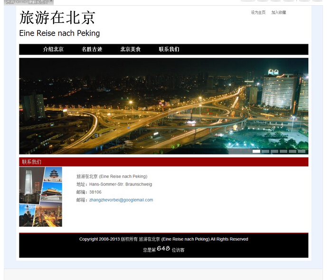Viewport: 333px width, 280px height.
Task: Click the 旅游在北京 site title
Action: pos(57,18)
